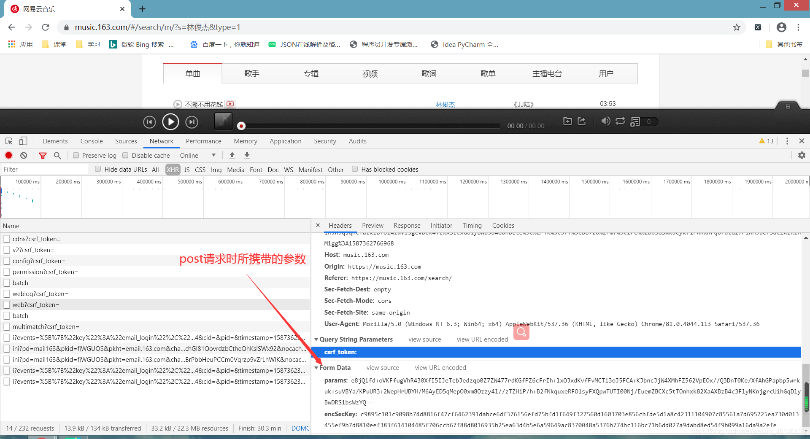
Task: Open the Cookies tab of request
Action: point(503,226)
